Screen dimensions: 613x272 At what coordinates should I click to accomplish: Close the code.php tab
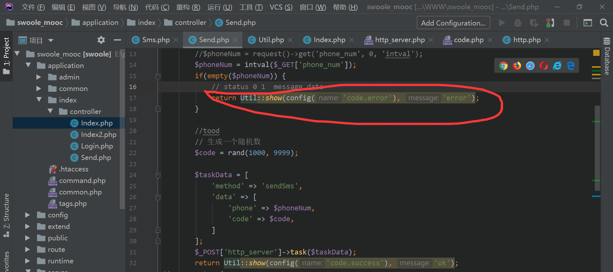[x=490, y=40]
